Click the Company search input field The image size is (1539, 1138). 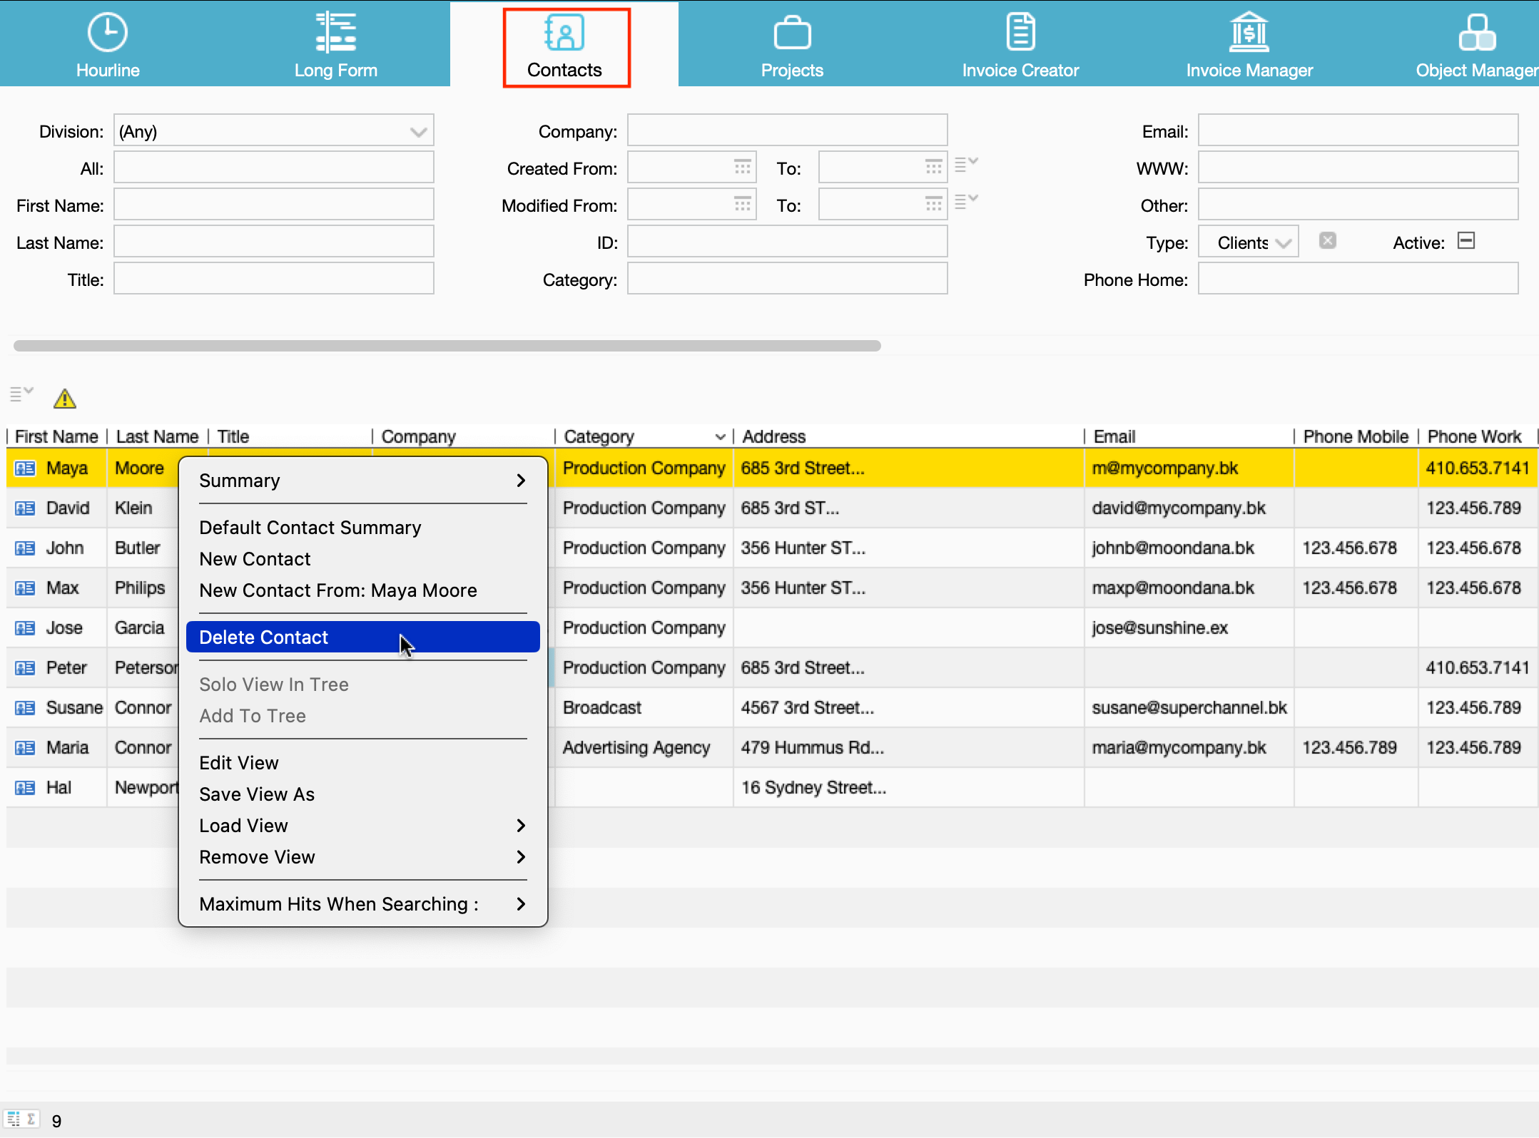click(787, 131)
